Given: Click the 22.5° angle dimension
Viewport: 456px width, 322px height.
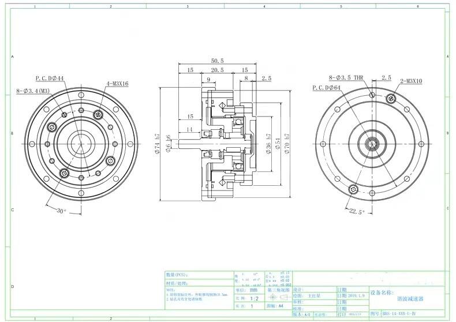Looking at the screenshot, I should 357,212.
